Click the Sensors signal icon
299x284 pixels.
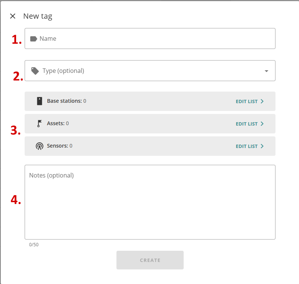coord(40,146)
